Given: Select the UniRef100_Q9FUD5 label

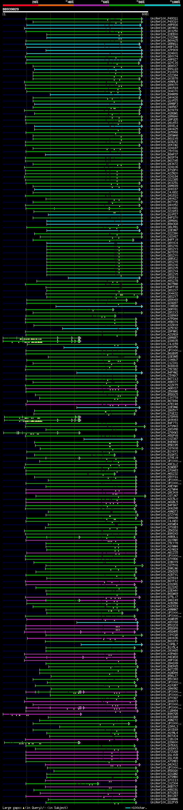Looking at the screenshot, I should pos(164,120).
